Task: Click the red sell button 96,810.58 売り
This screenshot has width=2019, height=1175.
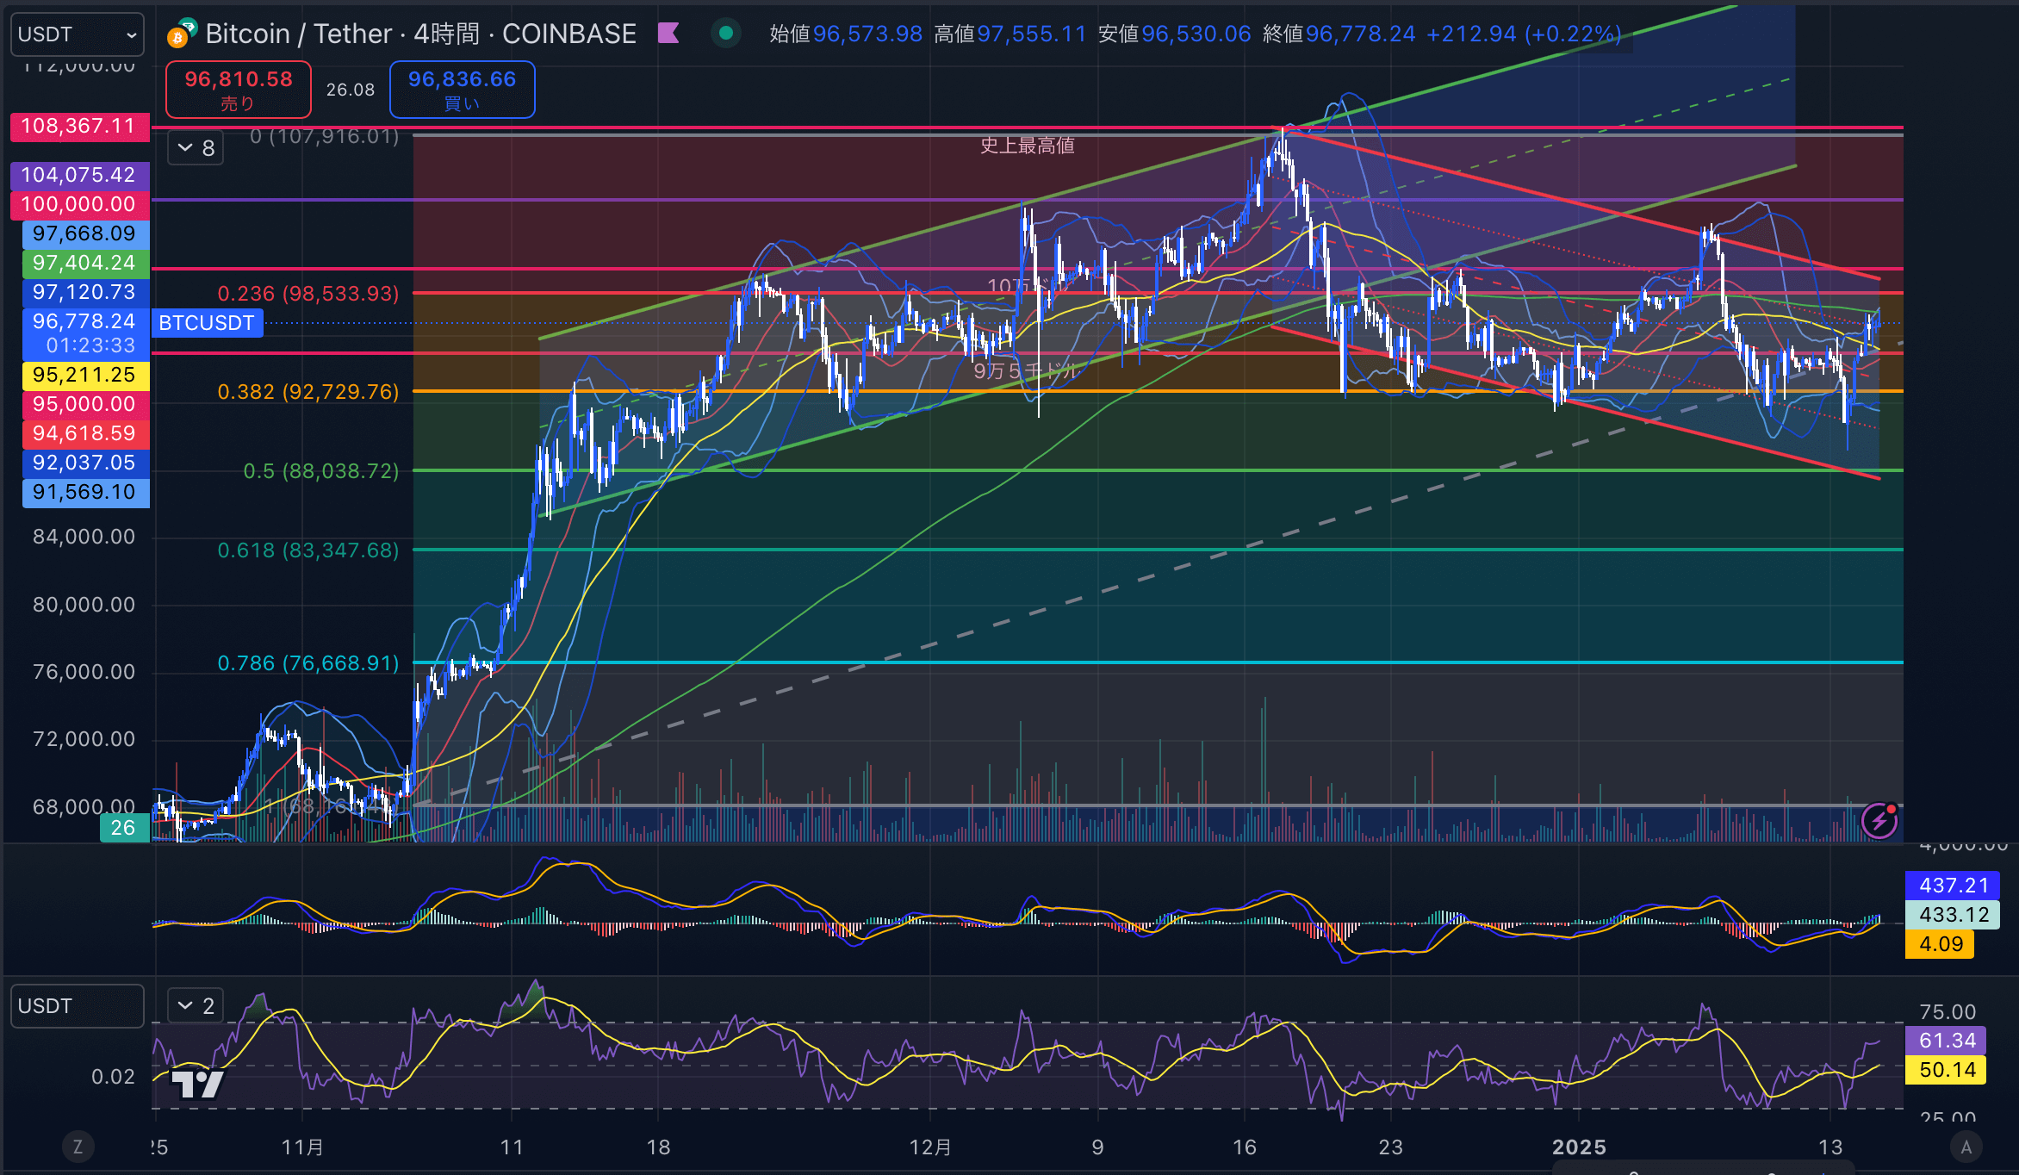Action: coord(238,90)
